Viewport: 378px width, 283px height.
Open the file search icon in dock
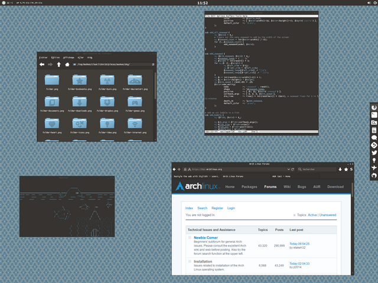(374, 123)
